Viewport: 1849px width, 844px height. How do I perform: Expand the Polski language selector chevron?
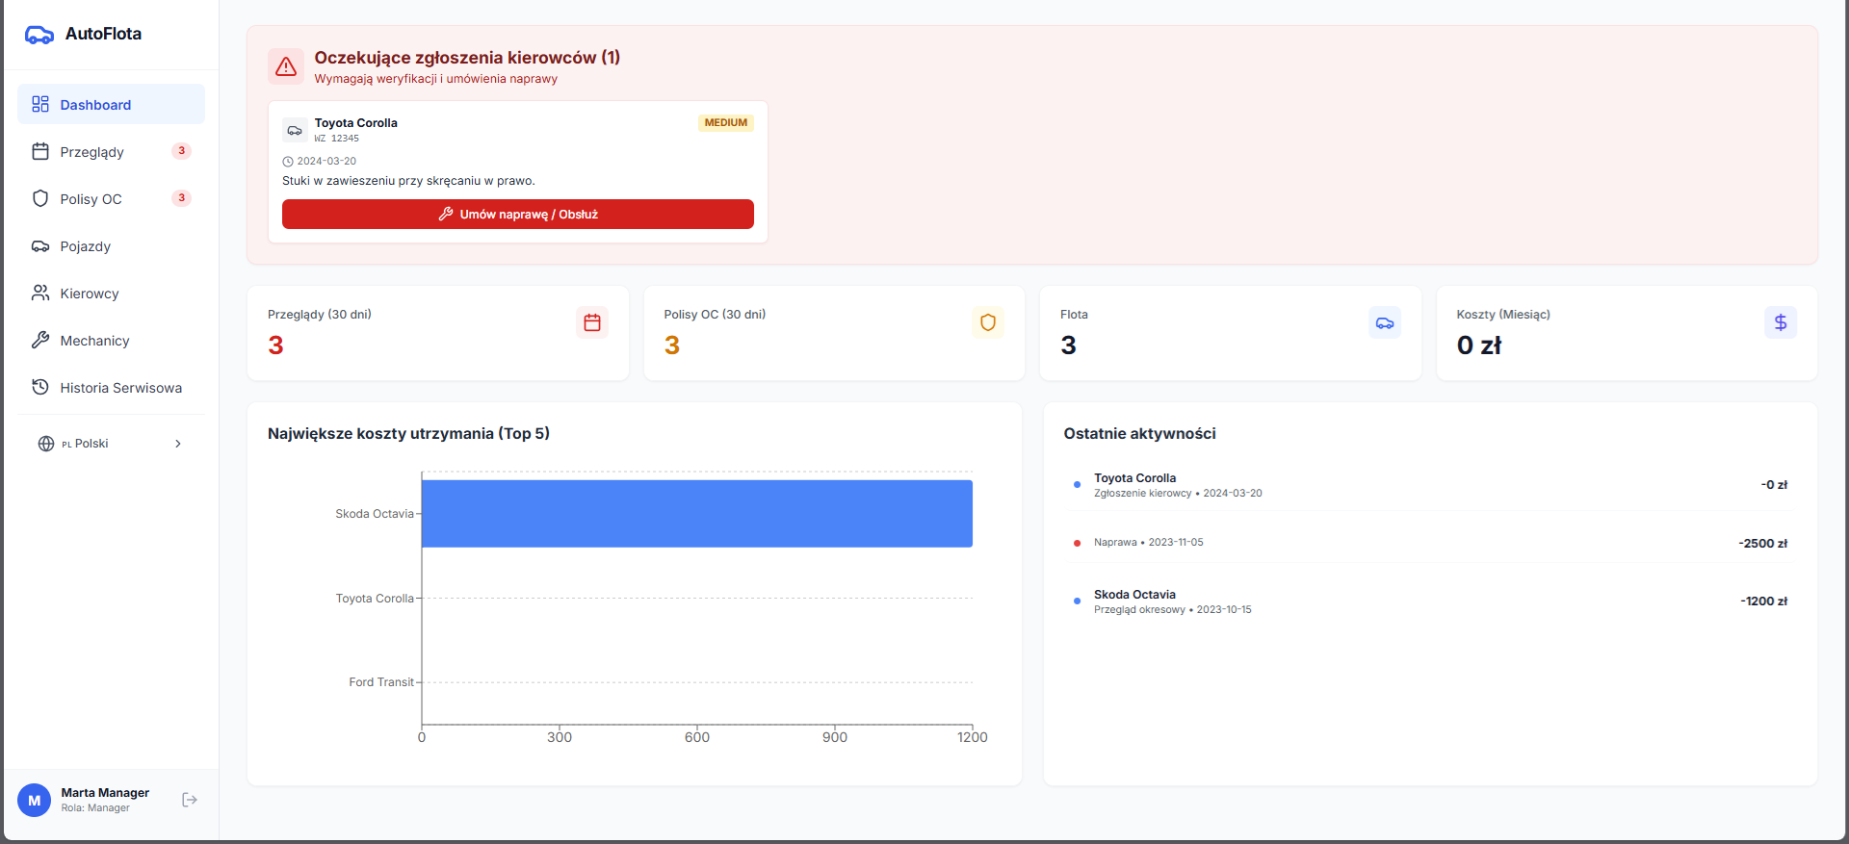point(178,444)
